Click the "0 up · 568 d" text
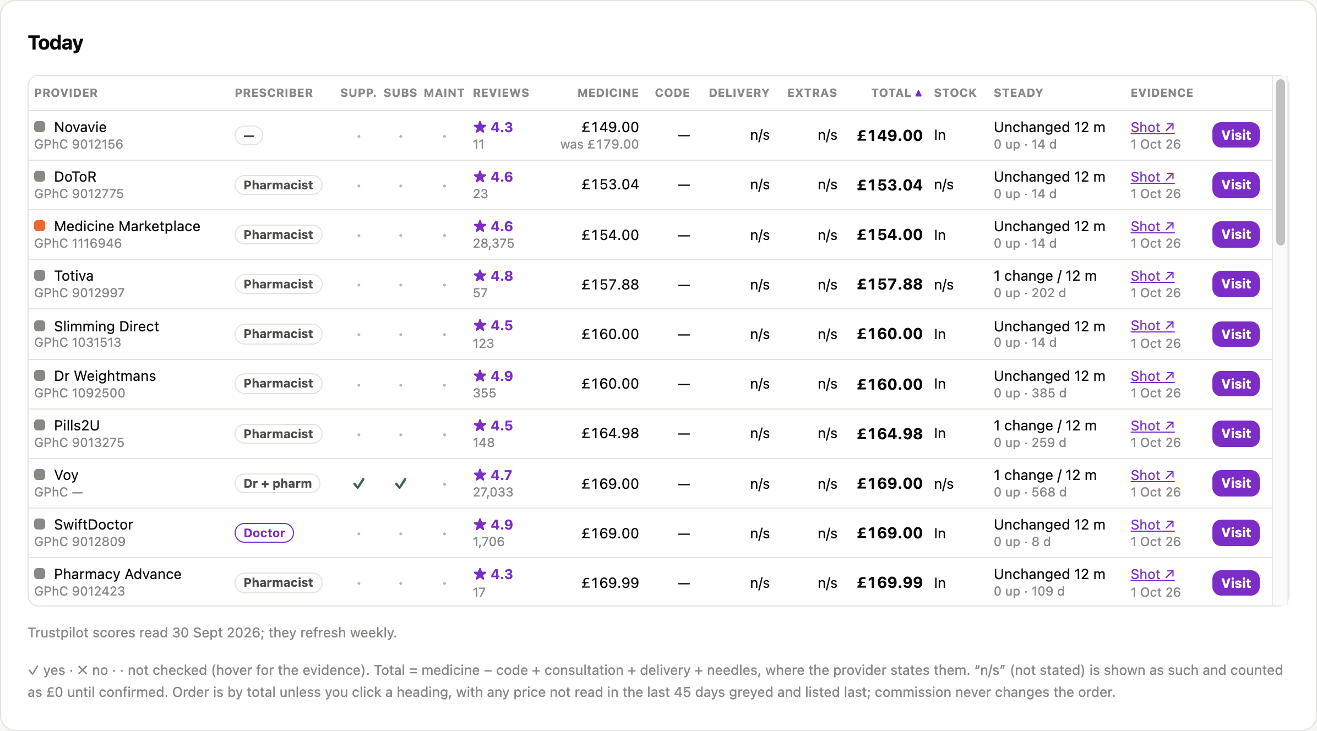1317x731 pixels. pyautogui.click(x=1030, y=492)
